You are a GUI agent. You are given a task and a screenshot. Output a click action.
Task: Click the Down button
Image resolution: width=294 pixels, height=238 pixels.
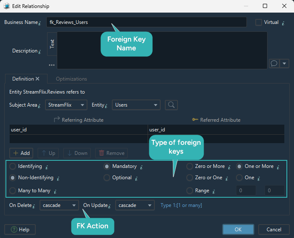click(77, 153)
